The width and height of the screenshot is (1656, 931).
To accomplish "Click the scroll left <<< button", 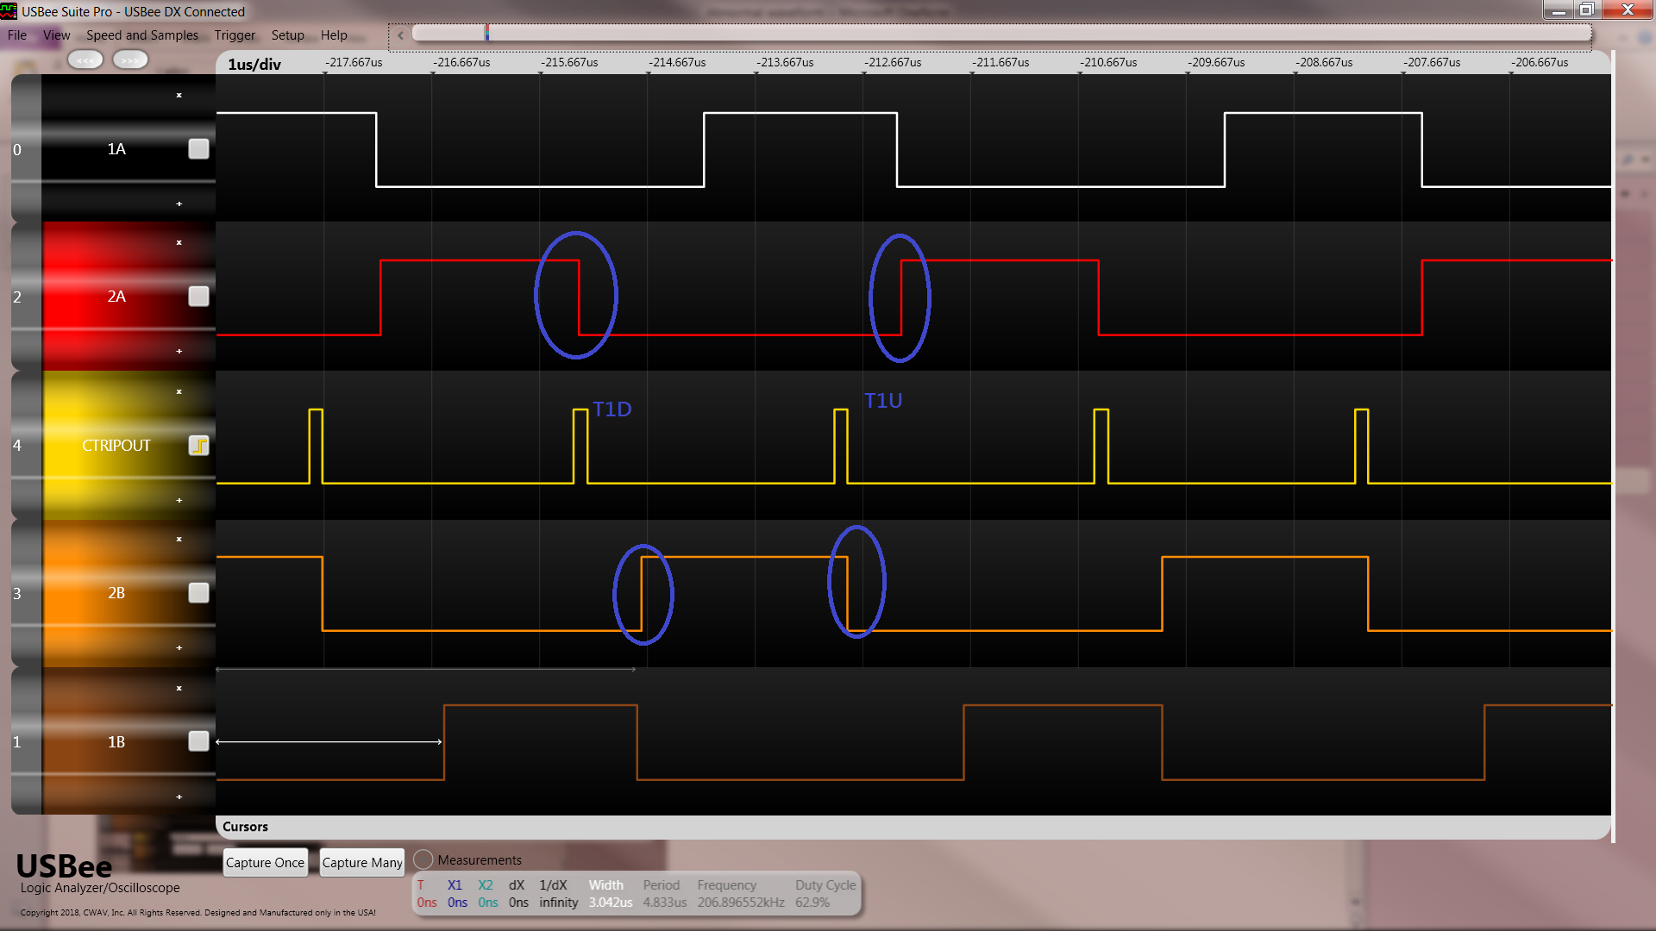I will [x=85, y=60].
